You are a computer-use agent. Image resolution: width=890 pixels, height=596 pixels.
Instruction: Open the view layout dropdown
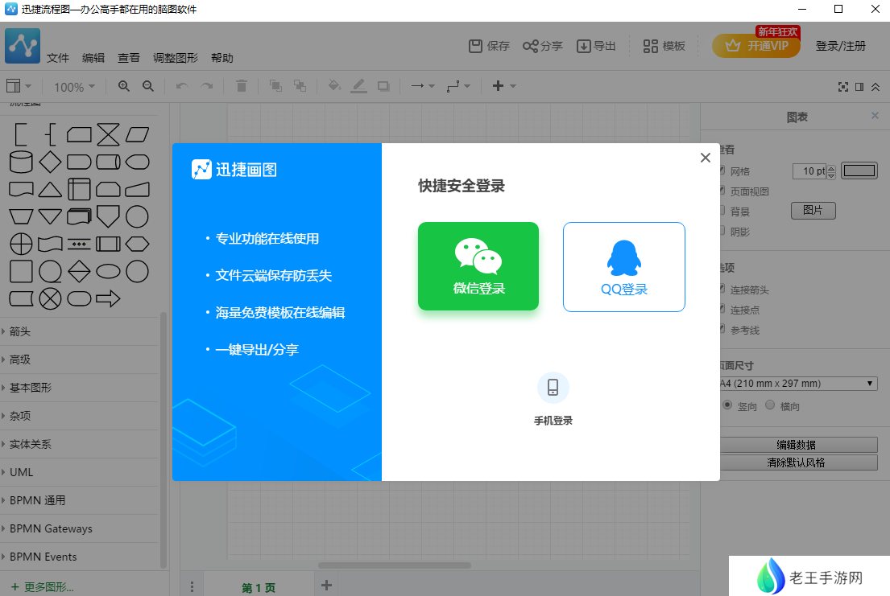pyautogui.click(x=19, y=86)
